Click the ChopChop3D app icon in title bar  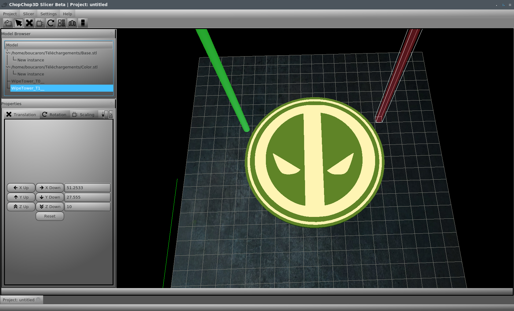coord(4,5)
